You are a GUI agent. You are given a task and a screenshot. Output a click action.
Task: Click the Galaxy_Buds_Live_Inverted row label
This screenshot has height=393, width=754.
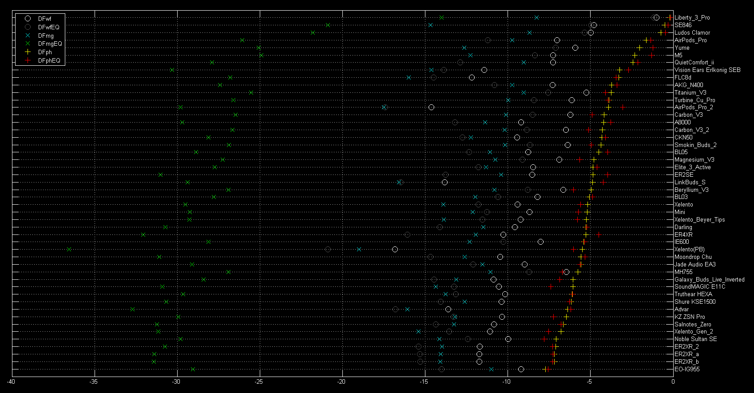(710, 280)
